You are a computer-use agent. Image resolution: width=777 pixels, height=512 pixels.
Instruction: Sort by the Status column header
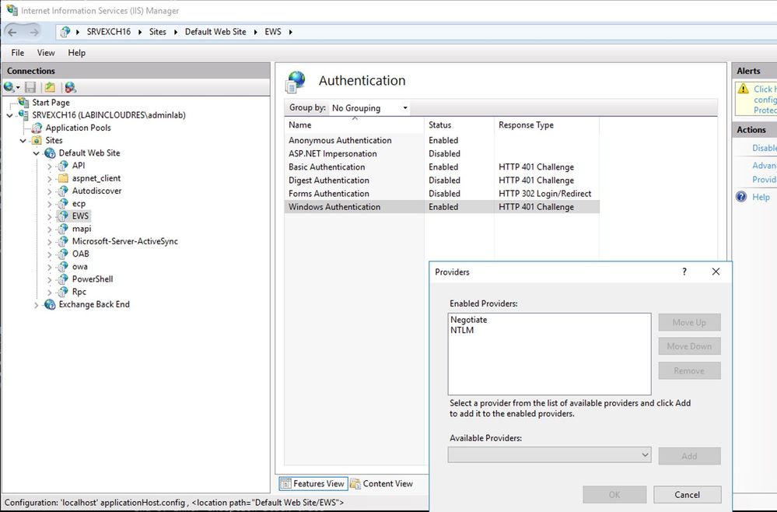pyautogui.click(x=460, y=125)
